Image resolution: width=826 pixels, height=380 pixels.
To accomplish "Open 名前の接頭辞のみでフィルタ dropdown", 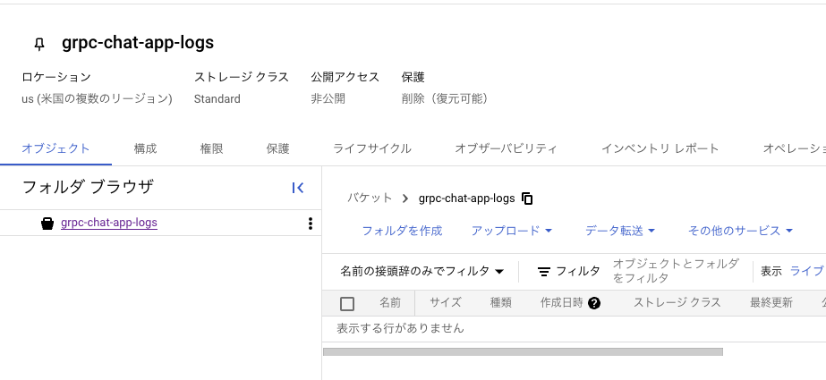I will [422, 272].
